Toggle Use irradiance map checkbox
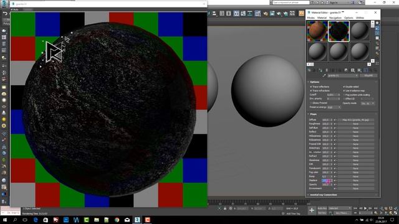399x224 pixels. coord(344,91)
